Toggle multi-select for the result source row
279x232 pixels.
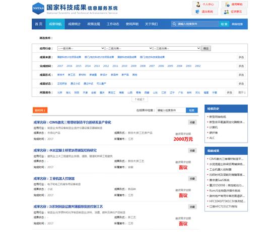(241, 57)
